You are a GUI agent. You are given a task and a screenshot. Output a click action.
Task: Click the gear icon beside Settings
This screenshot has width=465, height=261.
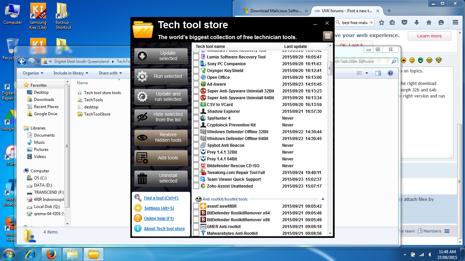[138, 208]
